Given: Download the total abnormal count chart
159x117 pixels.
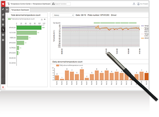Looking at the screenshot, I should (x=42, y=19).
